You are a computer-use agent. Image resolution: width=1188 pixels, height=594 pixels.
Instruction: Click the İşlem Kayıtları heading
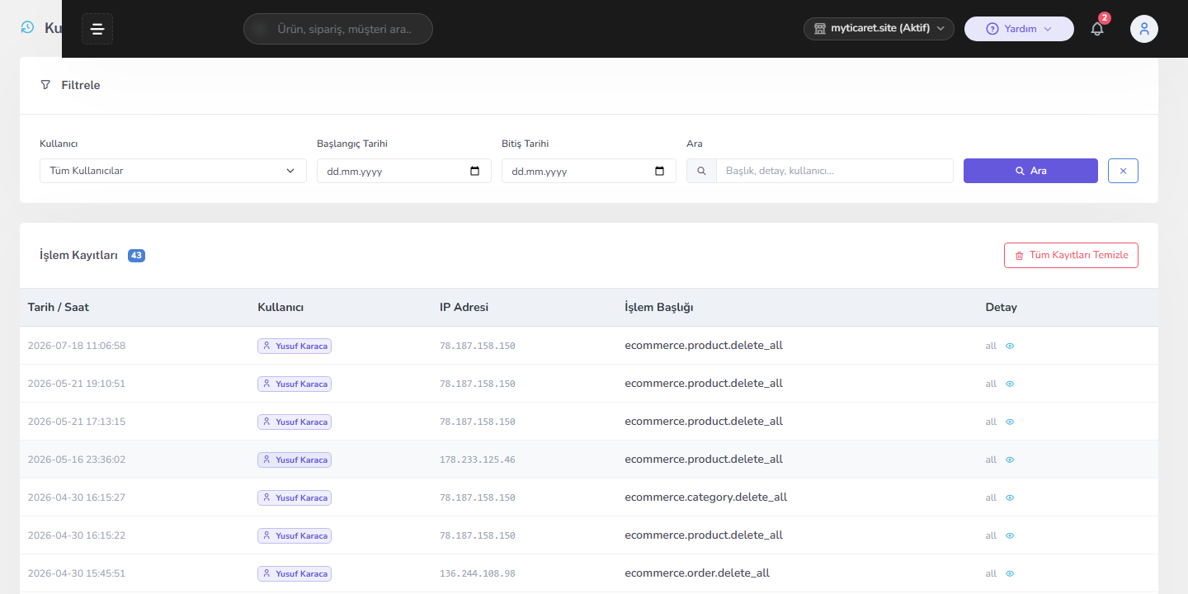[79, 256]
